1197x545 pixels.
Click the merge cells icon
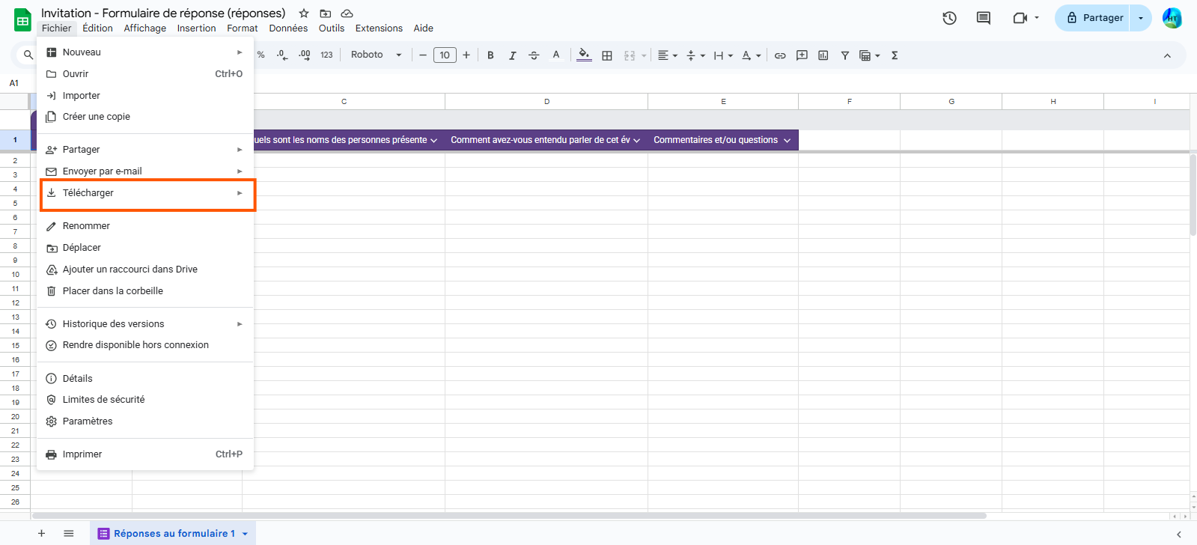click(x=630, y=55)
